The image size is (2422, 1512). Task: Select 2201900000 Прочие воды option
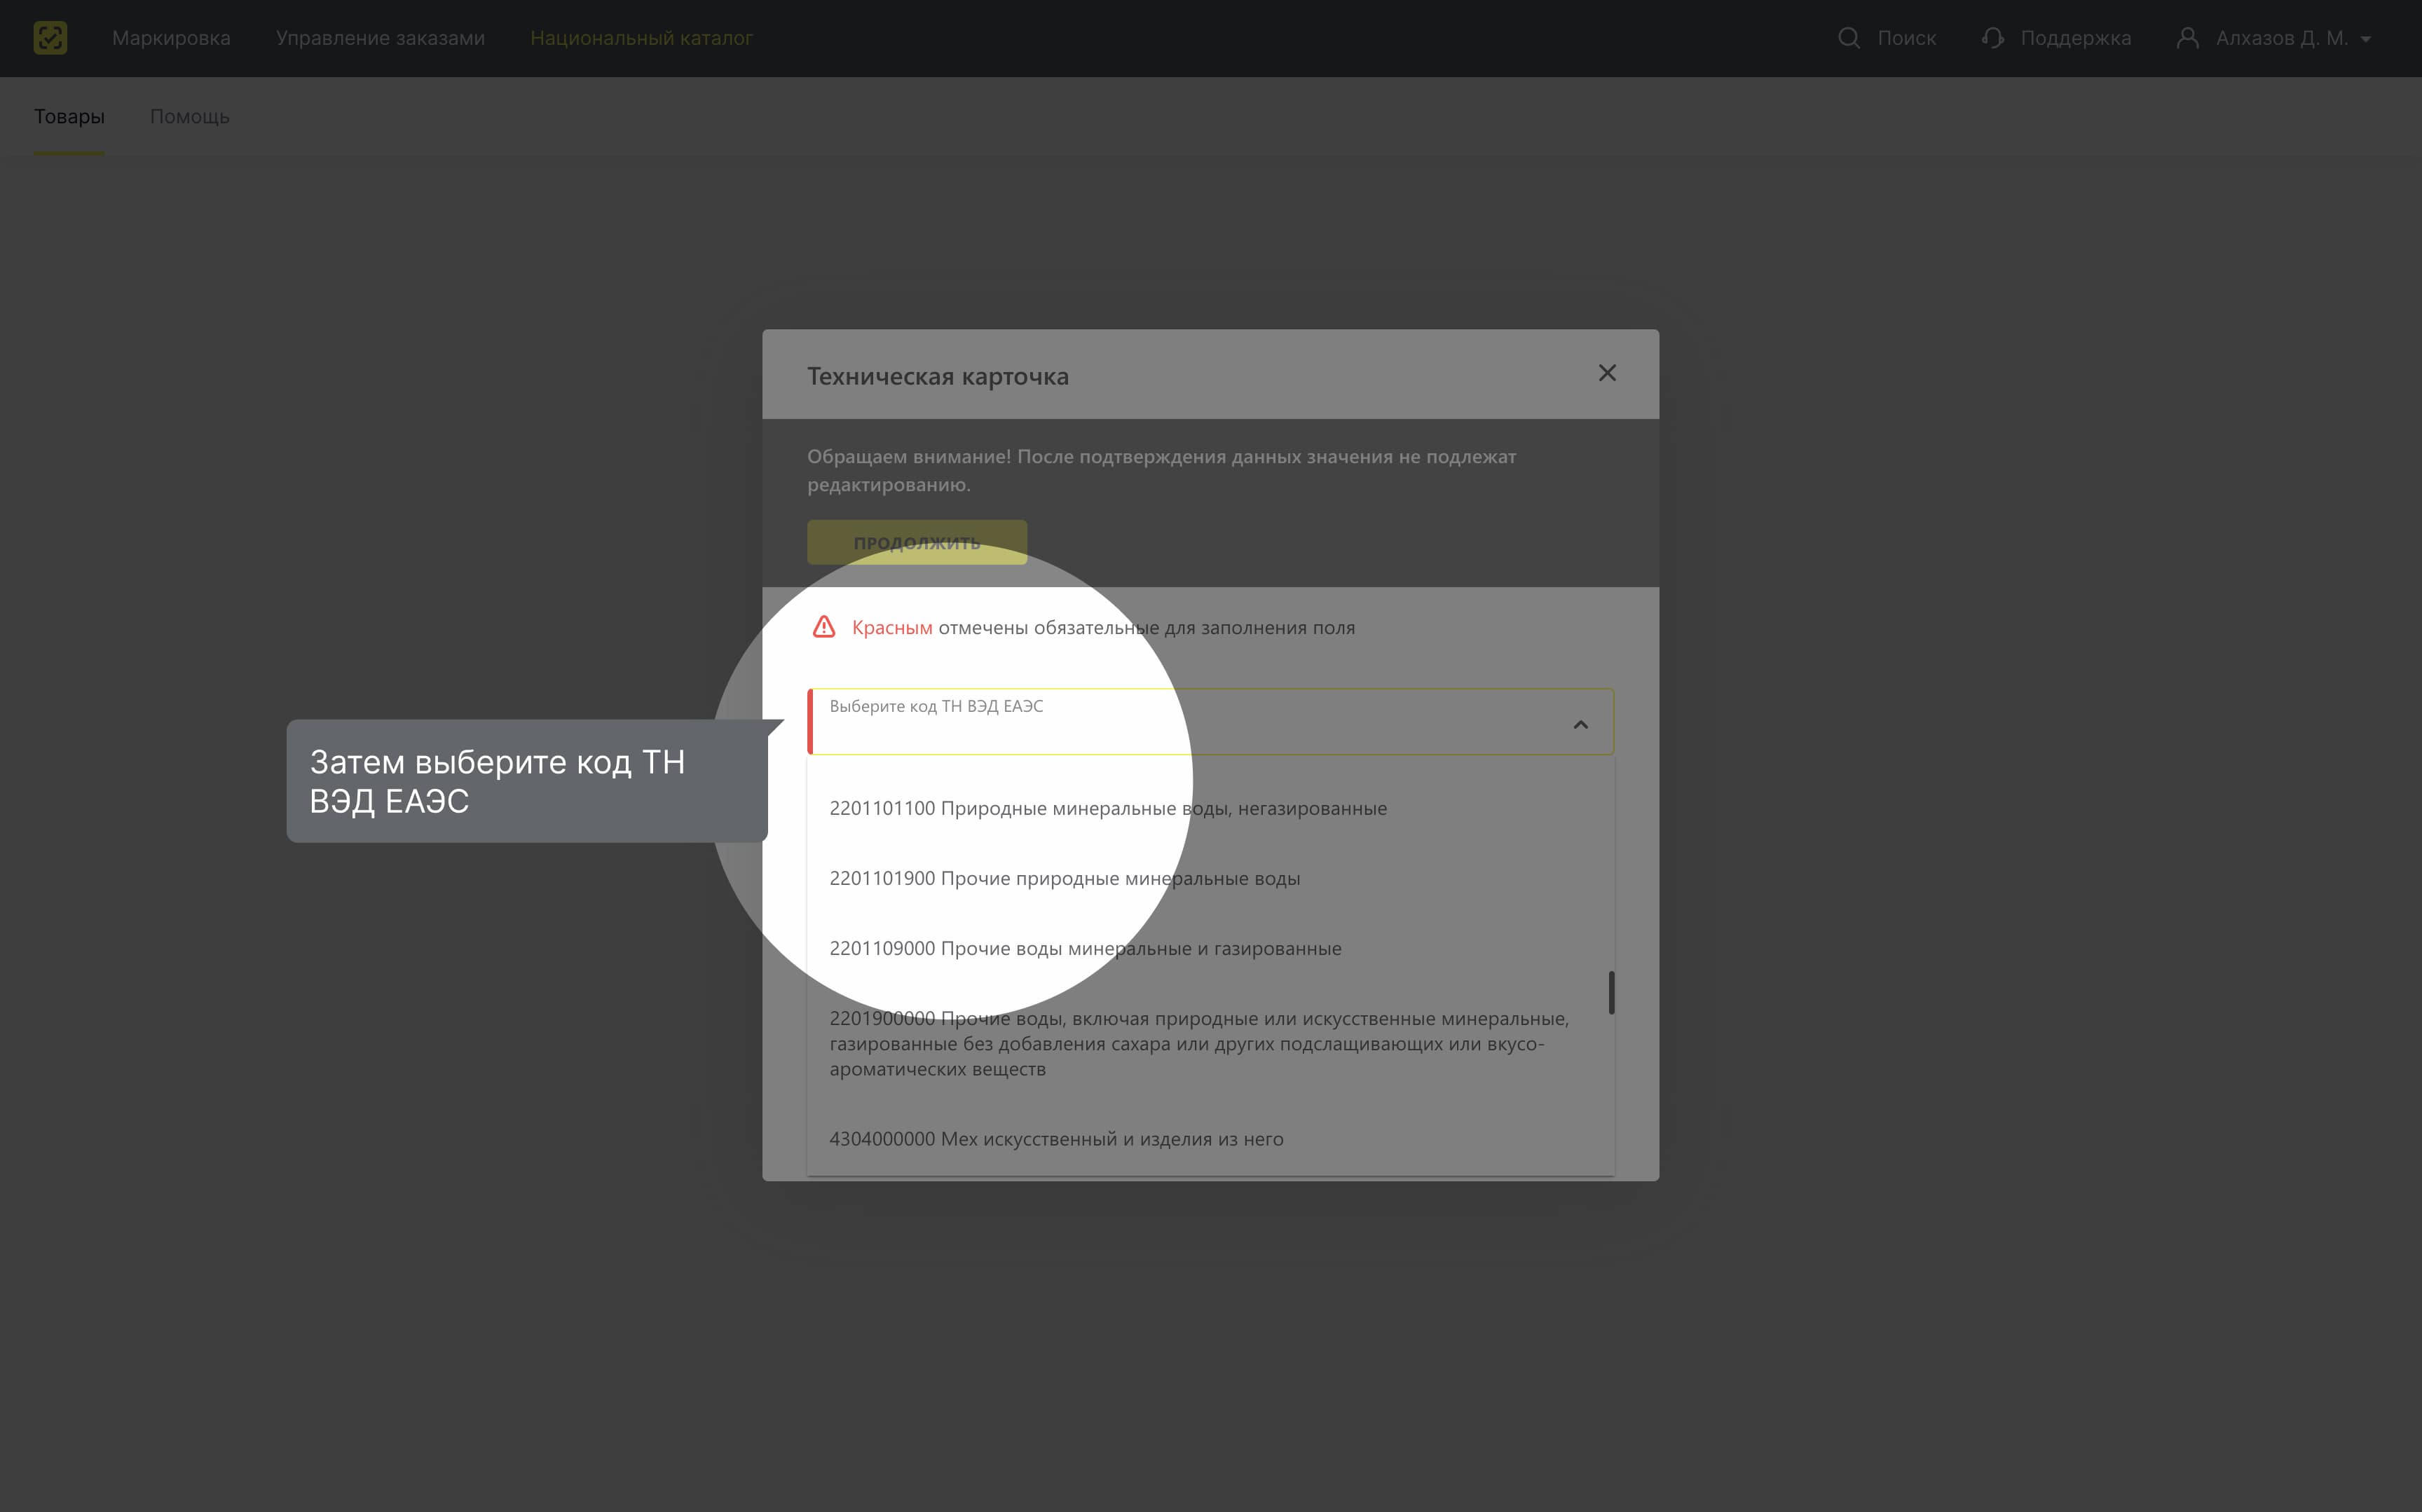point(1210,1043)
